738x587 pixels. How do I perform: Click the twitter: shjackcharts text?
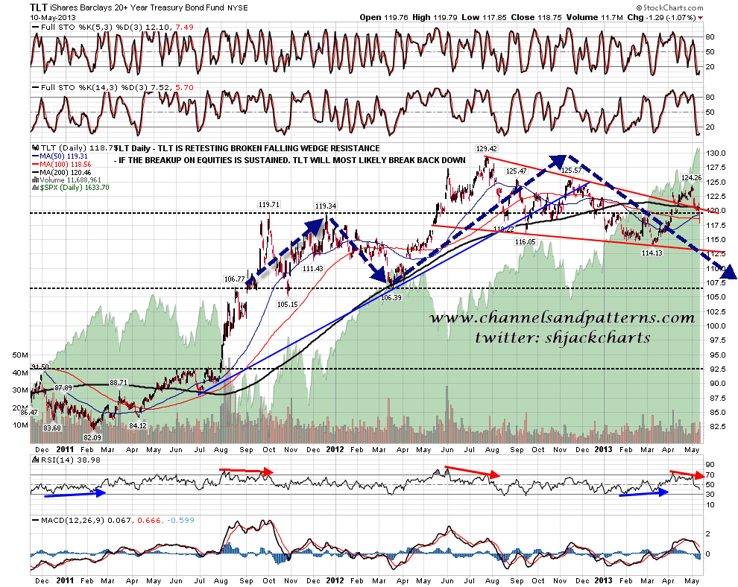(564, 337)
